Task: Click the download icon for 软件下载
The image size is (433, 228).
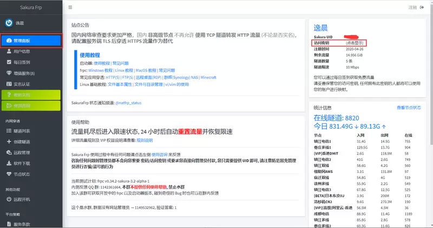Action: pos(9,163)
